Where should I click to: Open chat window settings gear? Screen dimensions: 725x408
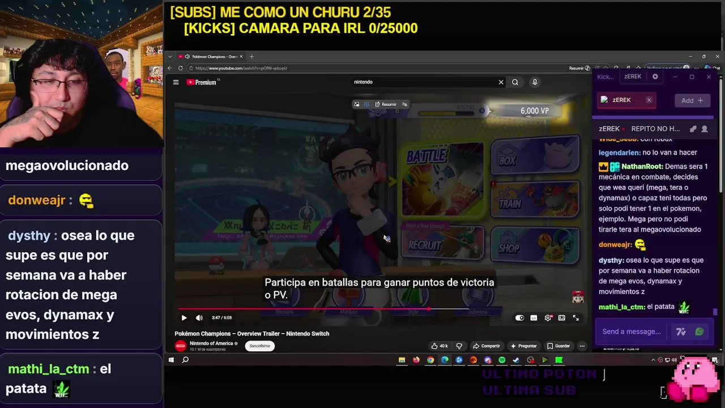(x=655, y=76)
